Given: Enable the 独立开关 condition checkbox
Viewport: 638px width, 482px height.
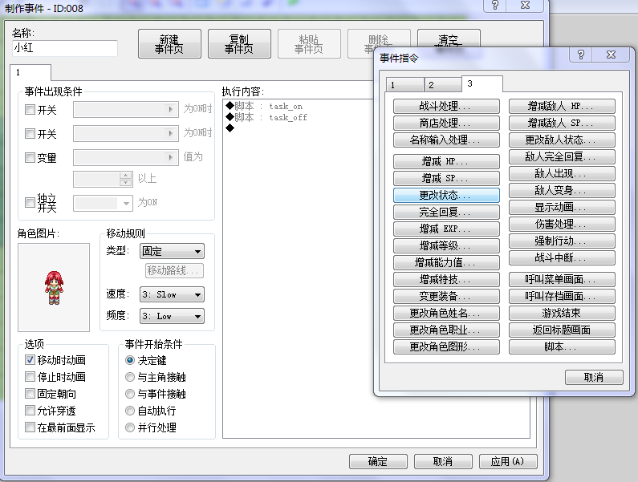Looking at the screenshot, I should coord(30,202).
